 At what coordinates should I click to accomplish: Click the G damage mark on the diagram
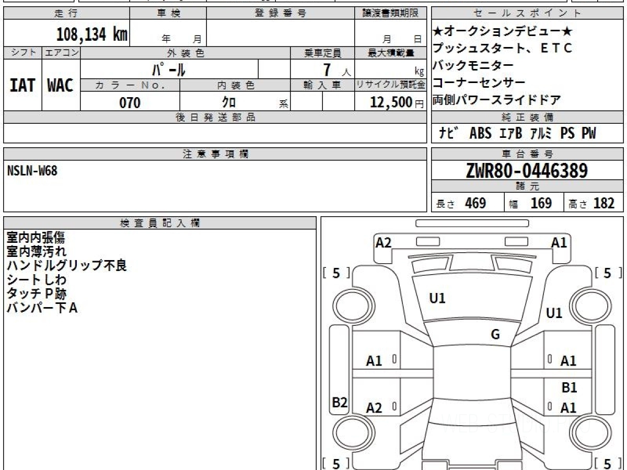pos(495,335)
